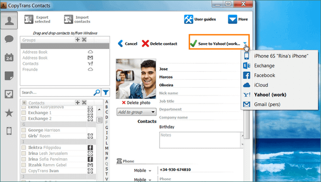321x182 pixels.
Task: Select the Yahoo Contacts group
Action: [x=65, y=64]
